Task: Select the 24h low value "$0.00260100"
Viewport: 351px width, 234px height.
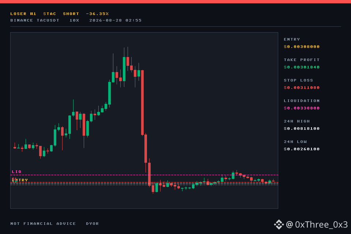Action: 302,149
